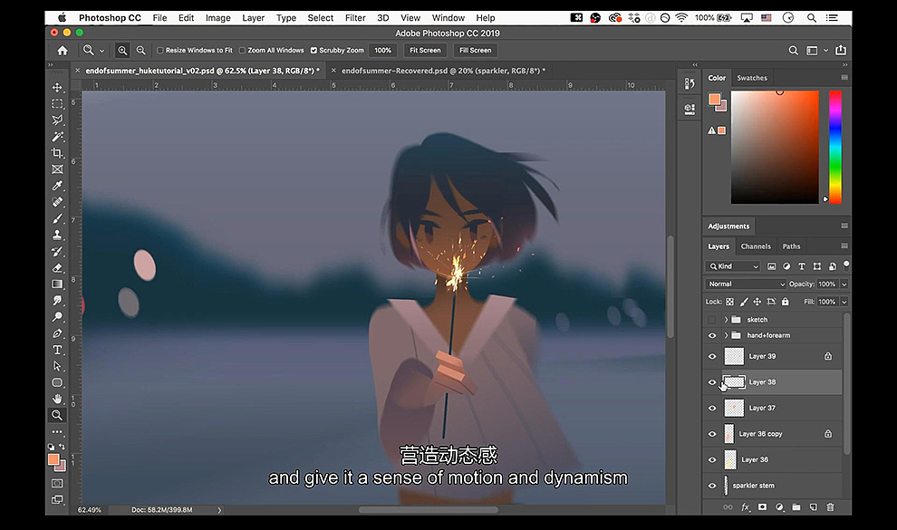Hide the sparkler stem layer

coord(712,486)
